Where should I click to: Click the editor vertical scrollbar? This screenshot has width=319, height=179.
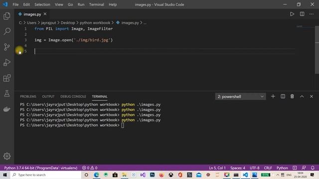[317, 50]
